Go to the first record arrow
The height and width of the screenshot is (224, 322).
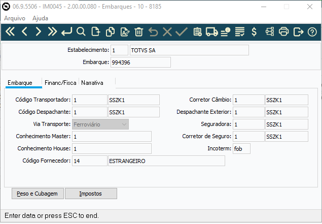tap(10, 32)
